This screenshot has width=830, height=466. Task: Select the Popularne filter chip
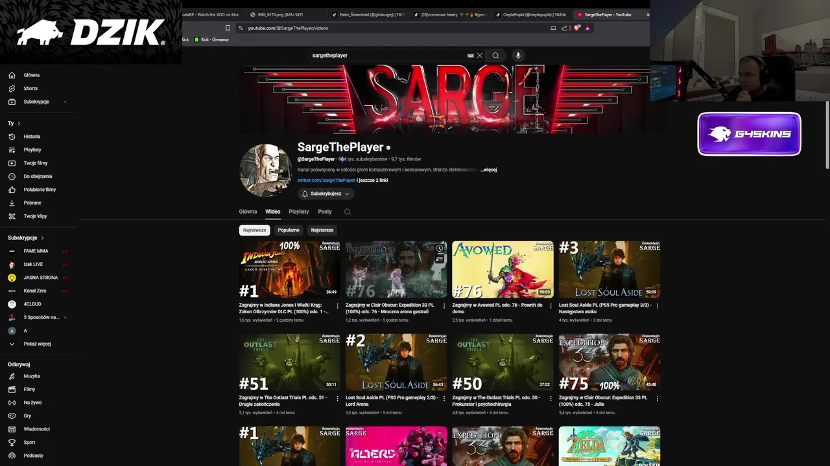click(x=289, y=230)
